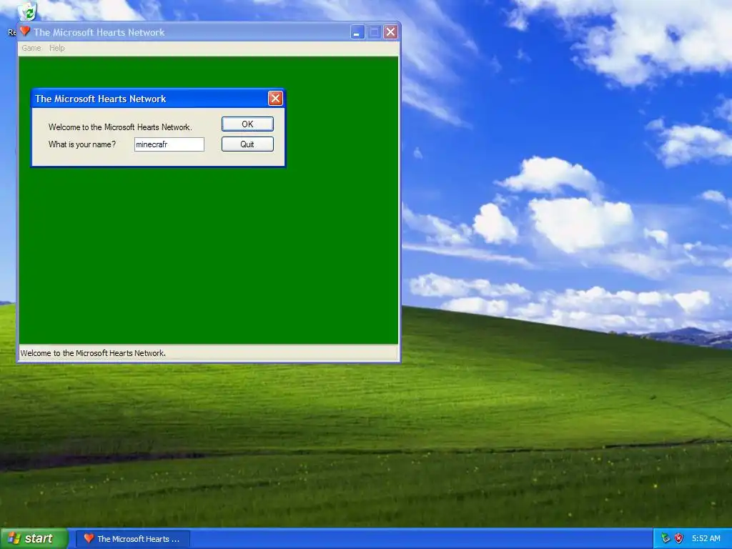The width and height of the screenshot is (732, 549).
Task: Confirm the name with the OK button
Action: point(247,124)
